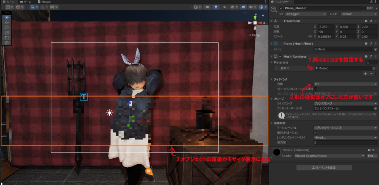379x185 pixels.
Task: Click the Plane_Mosaic name field
Action: pyautogui.click(x=323, y=8)
